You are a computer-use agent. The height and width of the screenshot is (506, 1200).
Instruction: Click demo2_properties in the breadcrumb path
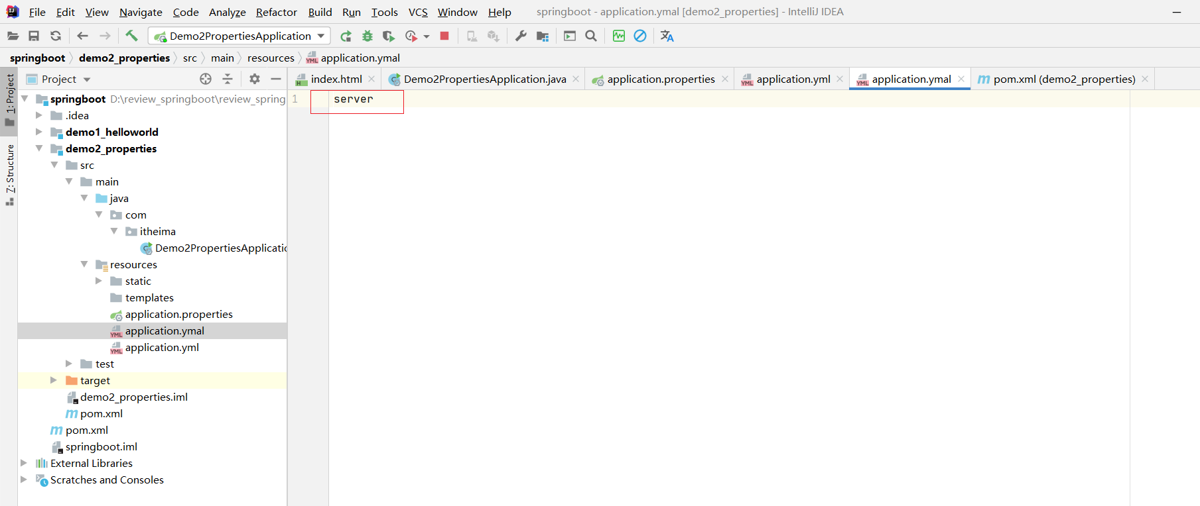click(x=124, y=58)
